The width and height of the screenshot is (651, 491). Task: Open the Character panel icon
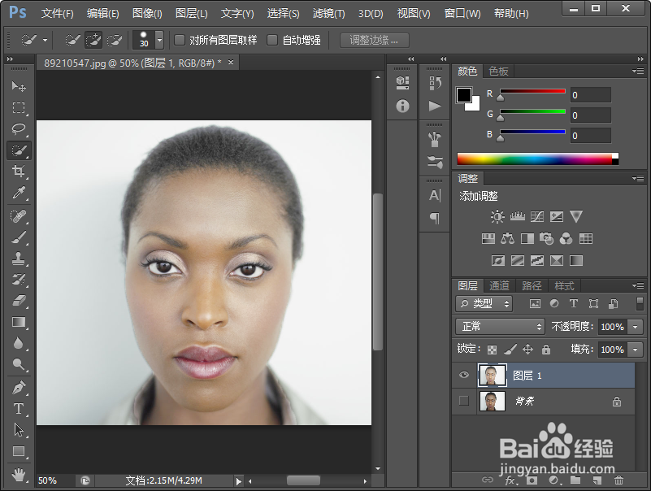click(x=435, y=195)
